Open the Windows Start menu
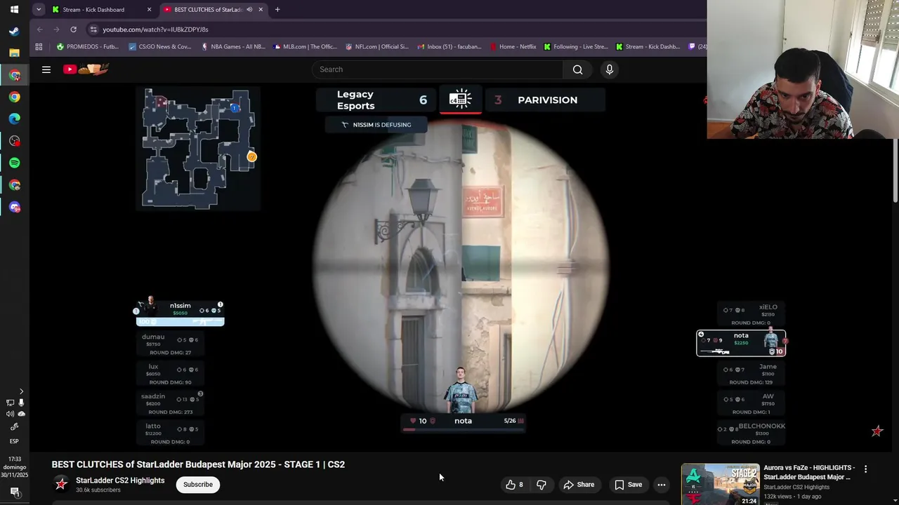This screenshot has width=899, height=505. point(14,9)
